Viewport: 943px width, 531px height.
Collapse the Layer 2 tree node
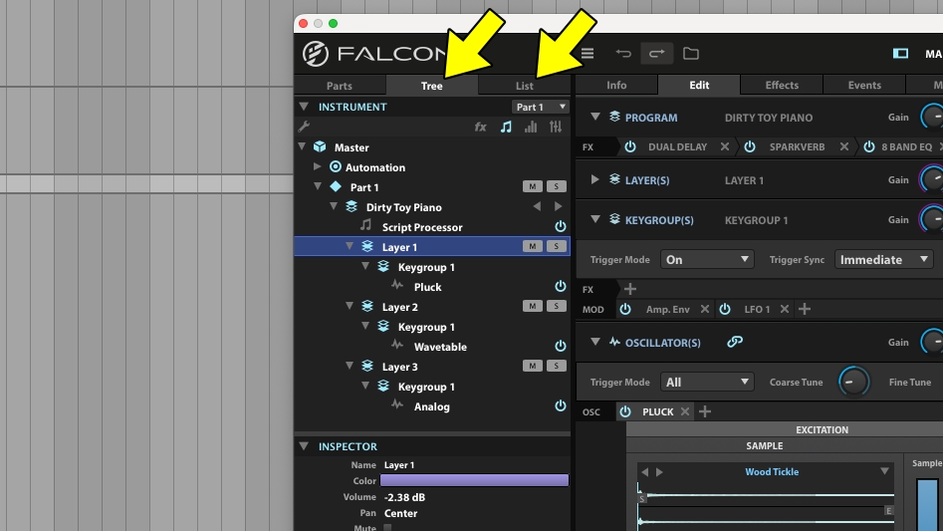pos(350,306)
